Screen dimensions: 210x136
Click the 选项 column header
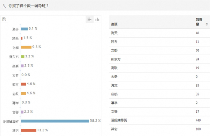click(114, 24)
